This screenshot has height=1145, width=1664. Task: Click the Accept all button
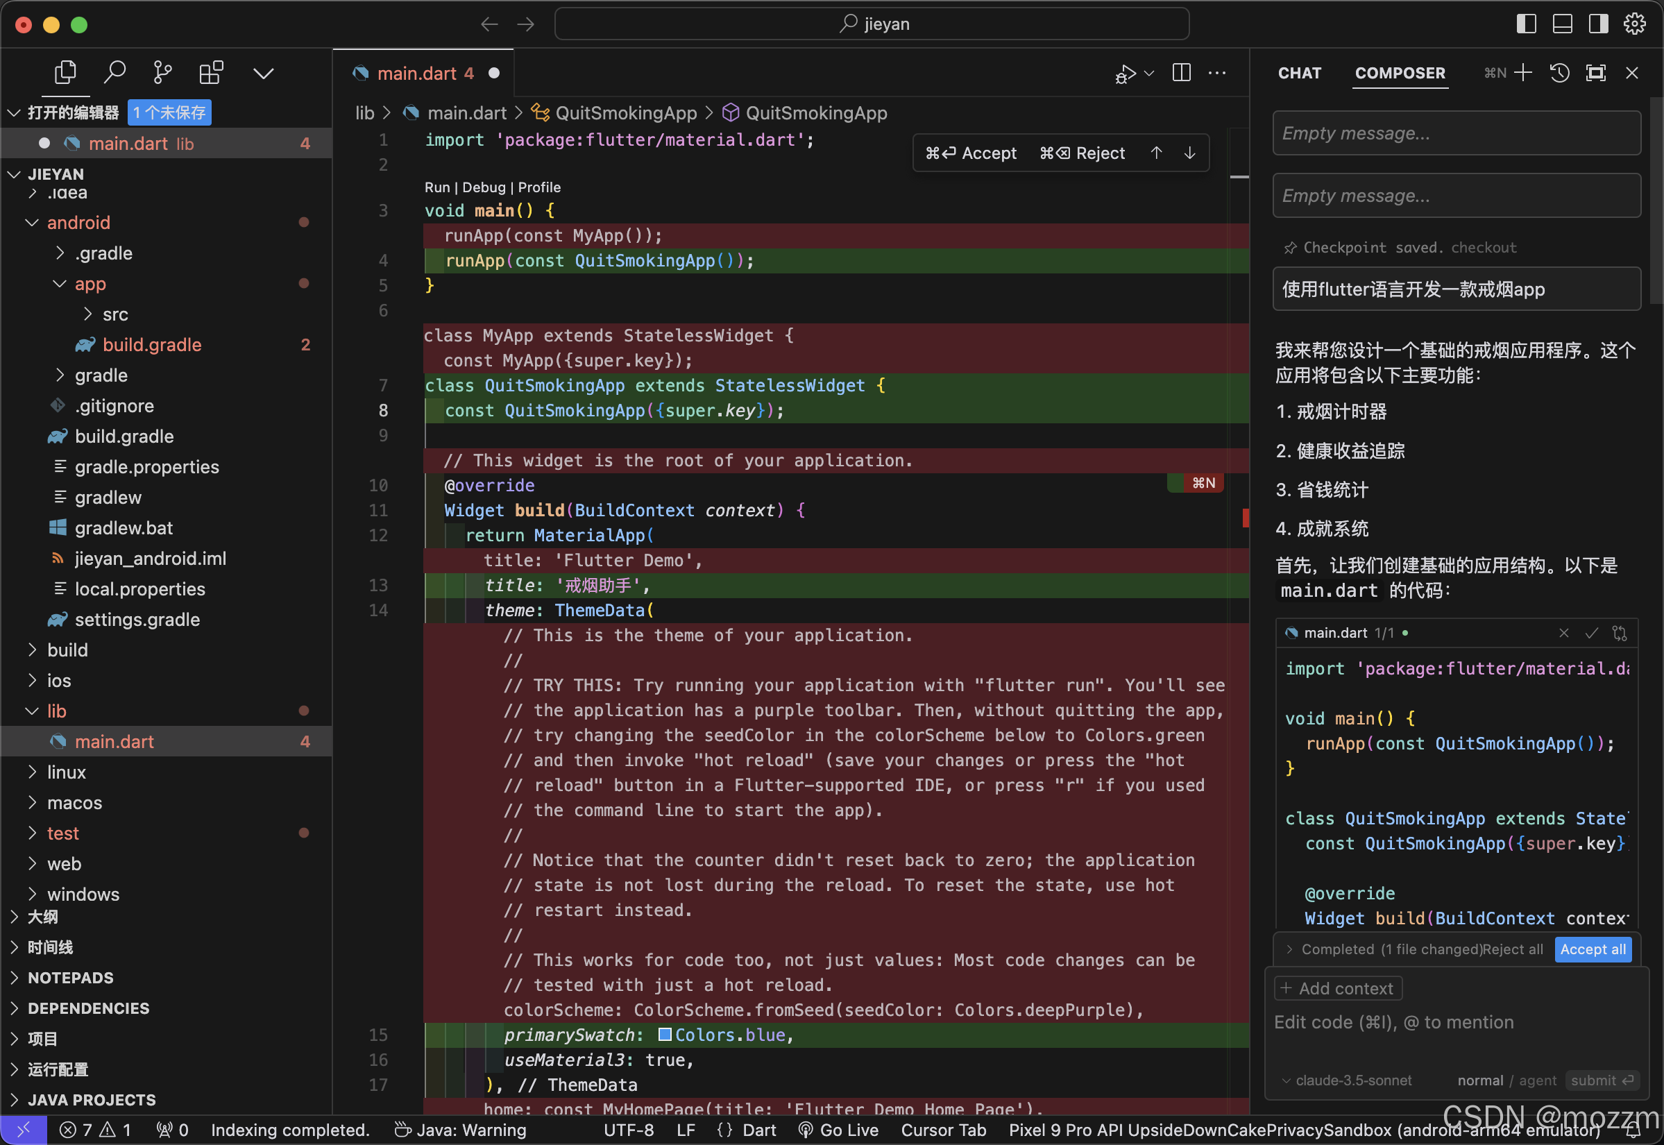[1593, 949]
